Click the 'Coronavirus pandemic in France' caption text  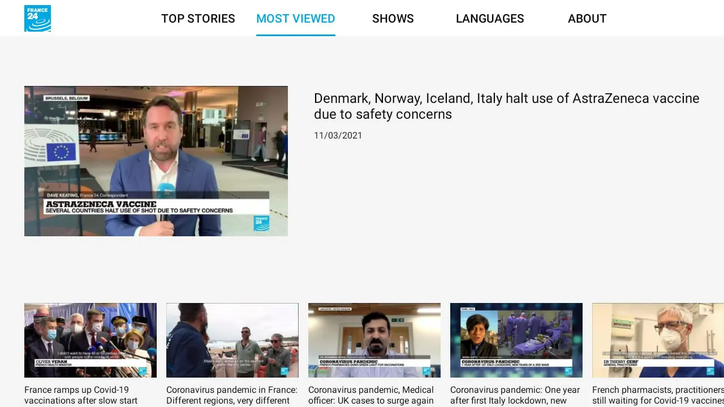click(232, 395)
